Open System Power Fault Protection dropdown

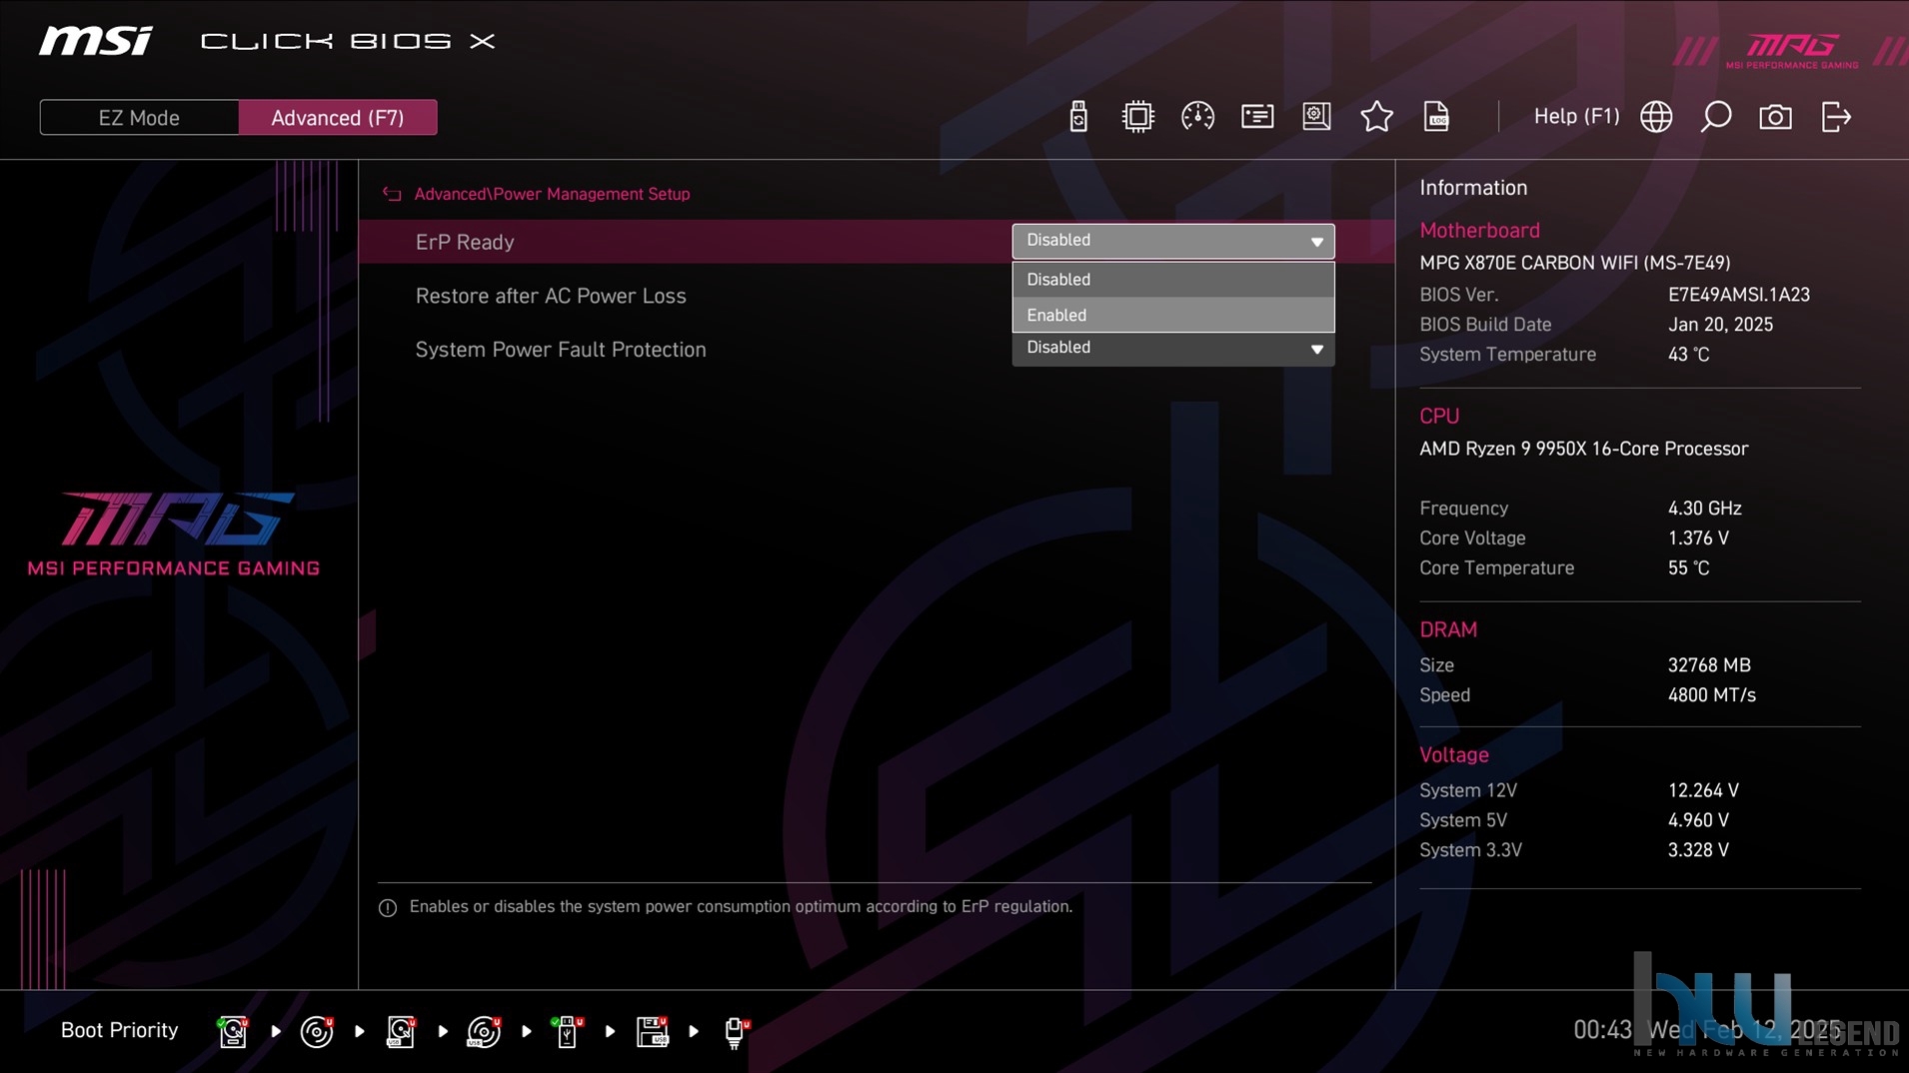pos(1172,348)
